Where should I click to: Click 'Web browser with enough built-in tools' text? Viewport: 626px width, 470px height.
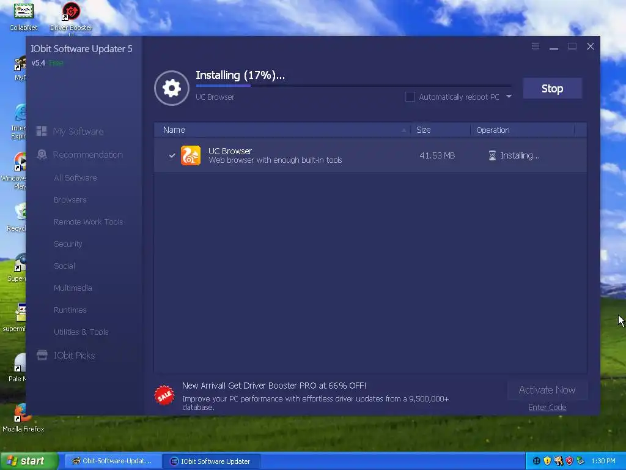click(x=275, y=160)
